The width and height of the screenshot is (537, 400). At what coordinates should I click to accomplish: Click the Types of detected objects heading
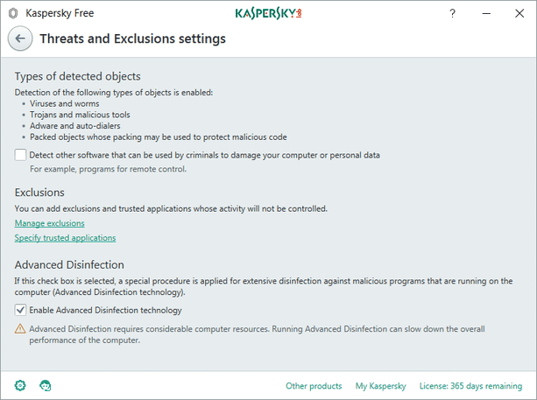[77, 76]
